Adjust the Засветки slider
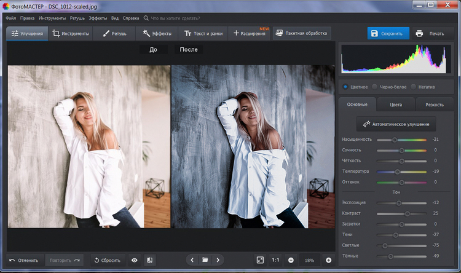 [401, 224]
